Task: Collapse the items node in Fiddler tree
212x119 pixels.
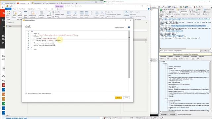Action: point(163,63)
